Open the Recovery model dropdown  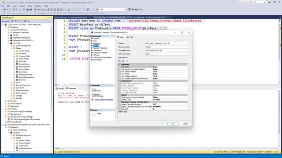(167, 47)
